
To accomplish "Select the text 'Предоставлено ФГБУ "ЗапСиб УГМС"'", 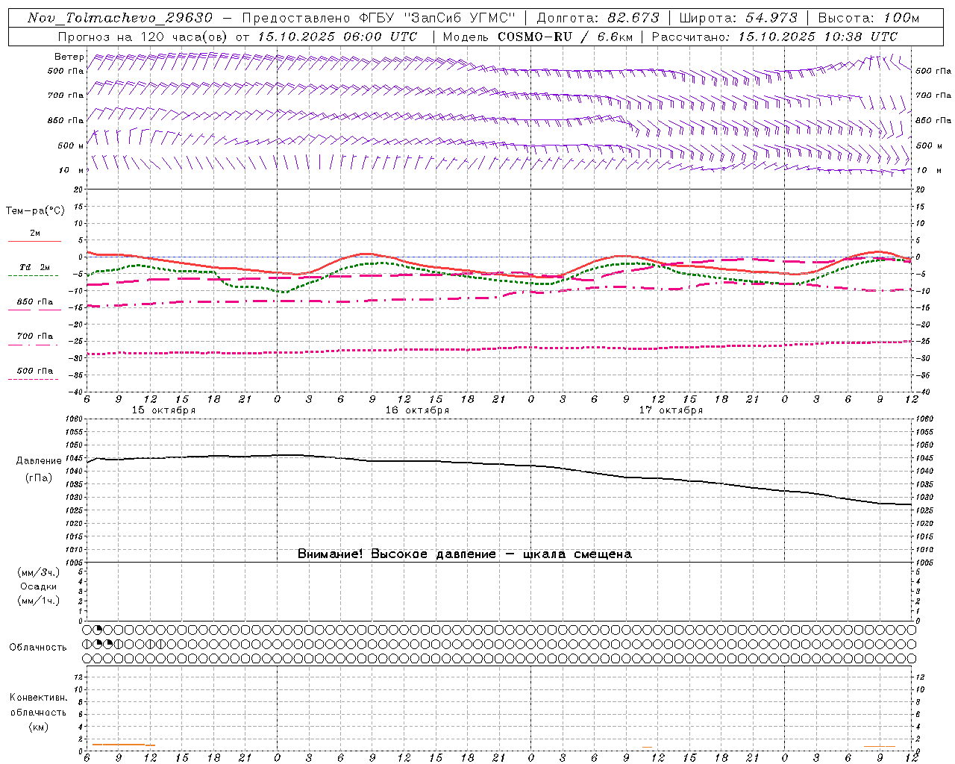I will click(x=378, y=18).
